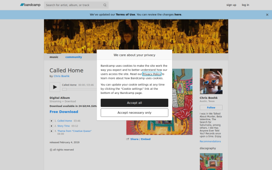Click the playback progress slider handle
272x170 pixels.
click(x=64, y=89)
